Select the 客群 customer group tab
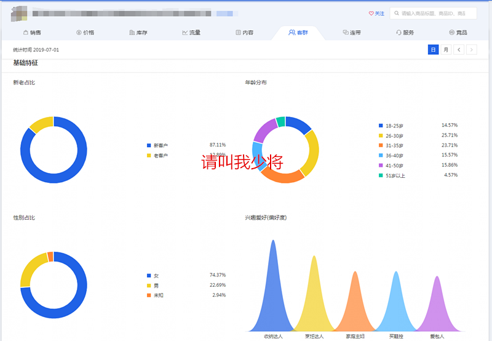This screenshot has height=341, width=492. pos(298,32)
